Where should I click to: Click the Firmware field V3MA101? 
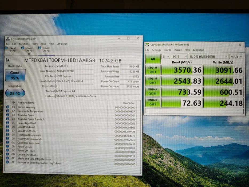point(74,66)
